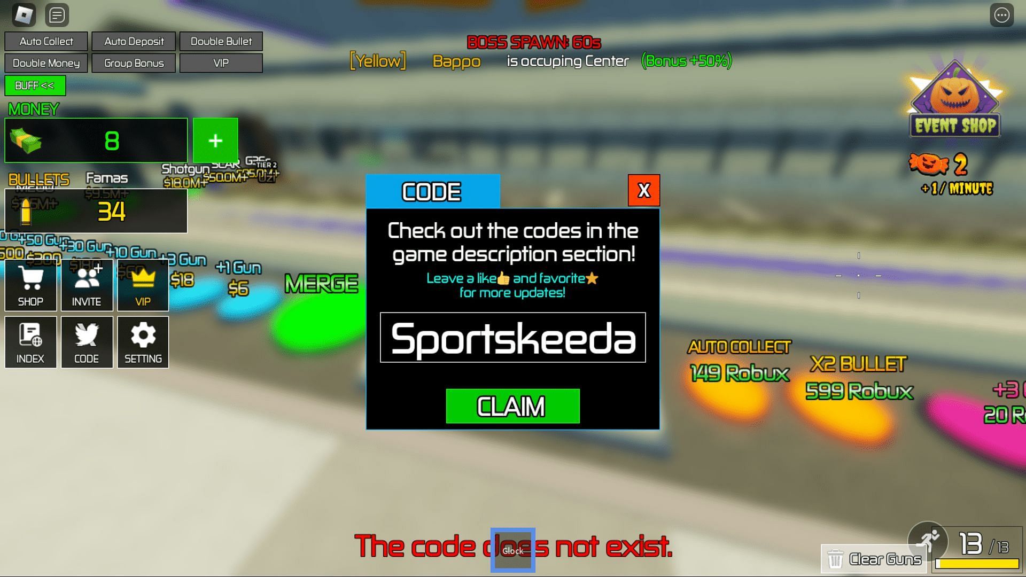Open the VIP upgrade menu
Screen dimensions: 1026x577
142,285
